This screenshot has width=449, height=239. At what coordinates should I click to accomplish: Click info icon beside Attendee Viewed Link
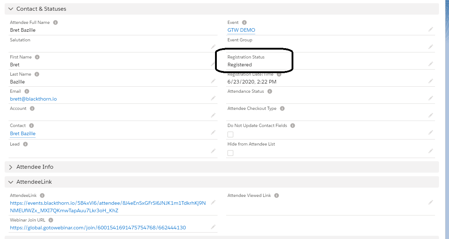coord(277,195)
